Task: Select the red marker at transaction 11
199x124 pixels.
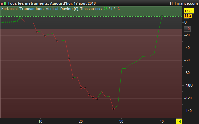Action: pyautogui.click(x=45, y=36)
